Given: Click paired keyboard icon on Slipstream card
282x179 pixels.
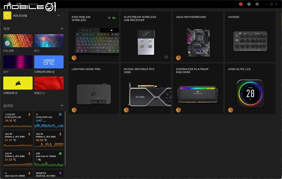Looking at the screenshot, I should pos(166,57).
